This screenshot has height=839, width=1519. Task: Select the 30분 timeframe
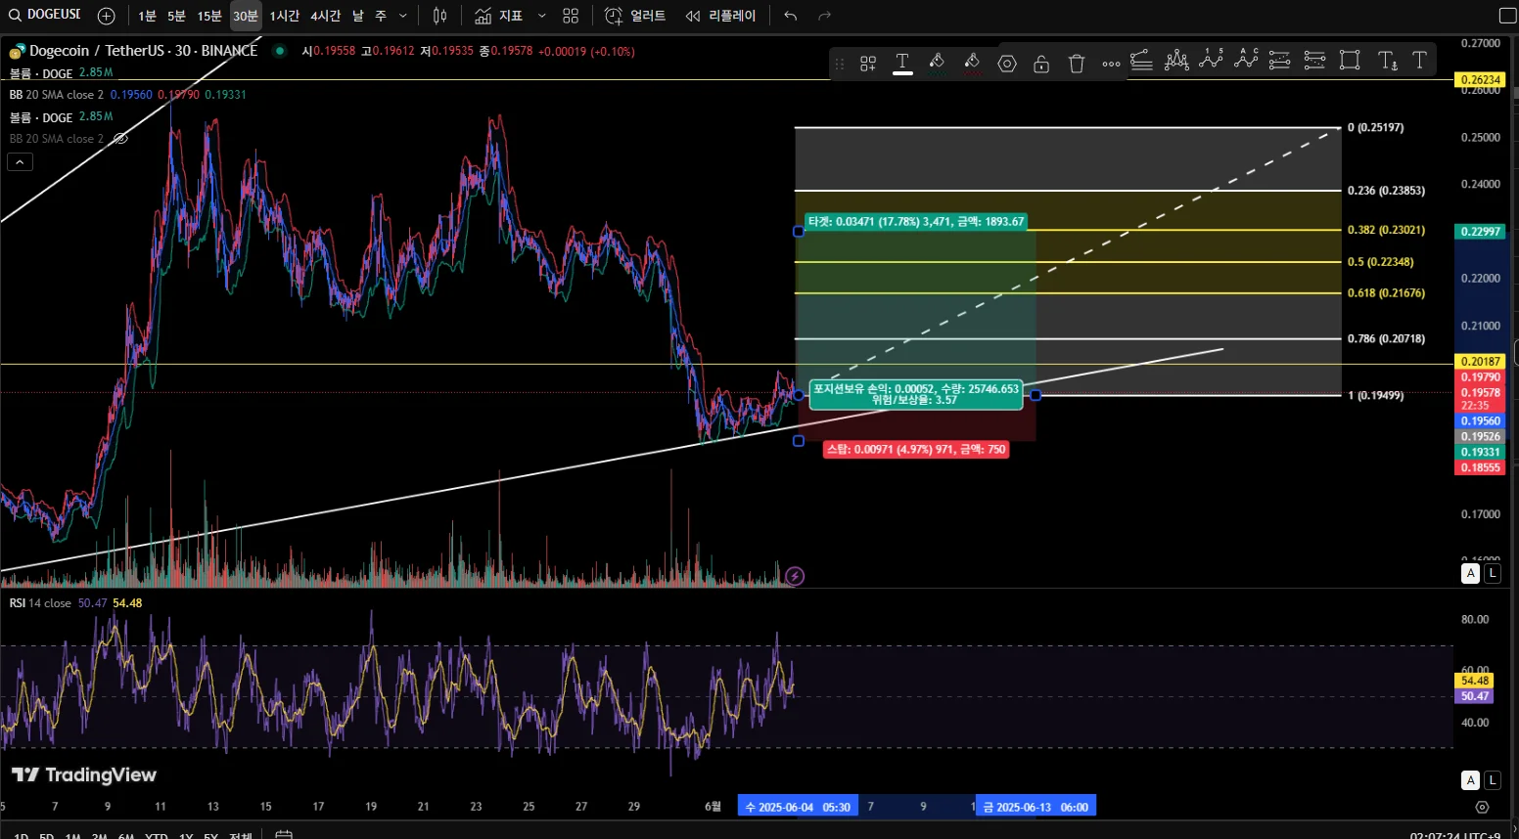pos(246,16)
